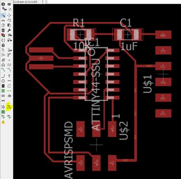This screenshot has height=179, width=181.
Task: Select the Polygon tool
Action: coord(10,86)
